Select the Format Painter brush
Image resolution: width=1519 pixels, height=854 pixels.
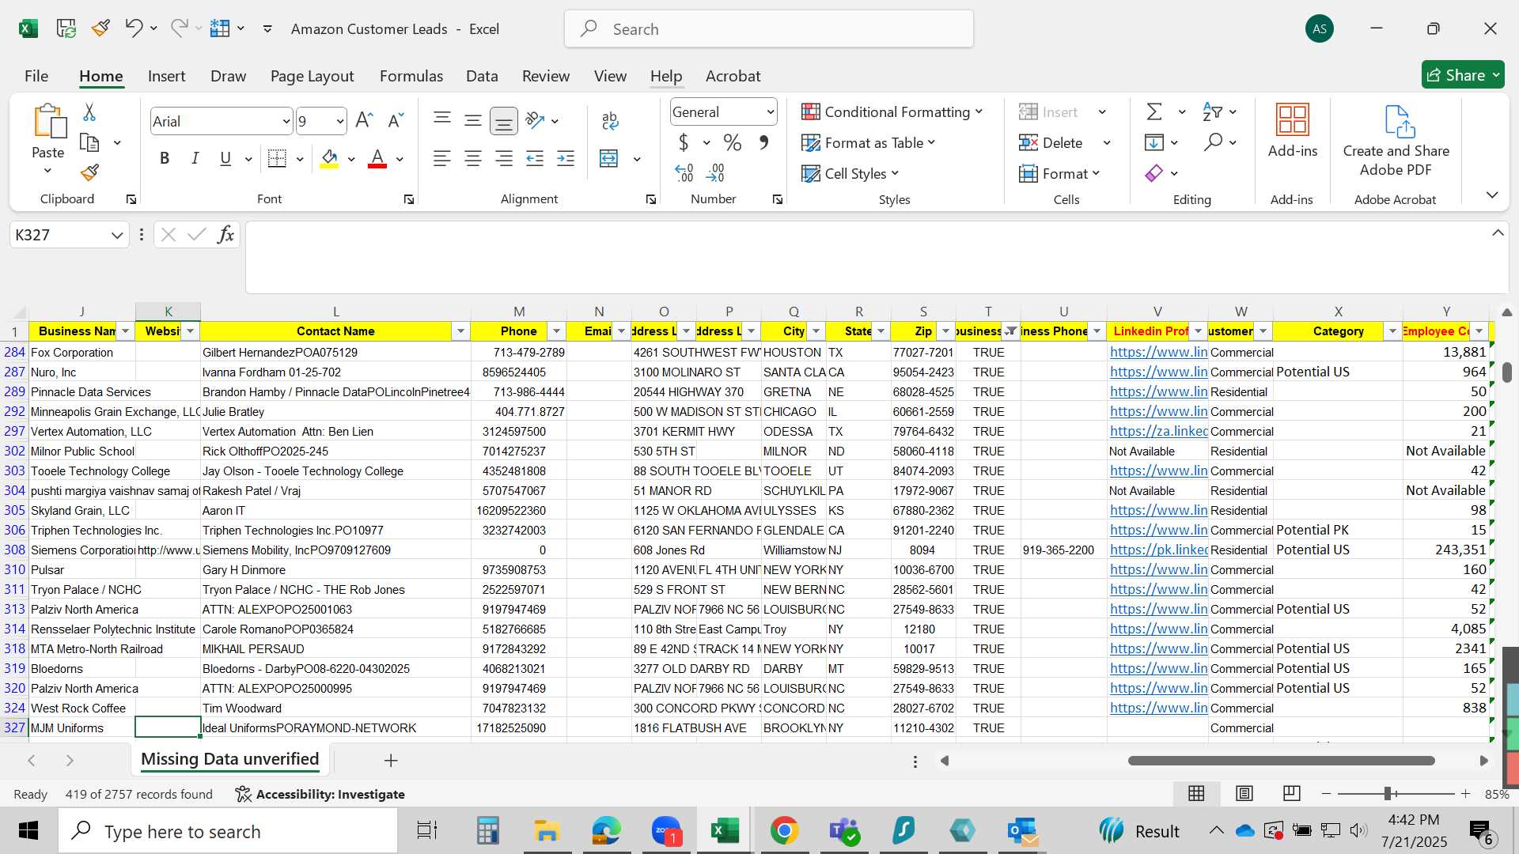coord(89,172)
